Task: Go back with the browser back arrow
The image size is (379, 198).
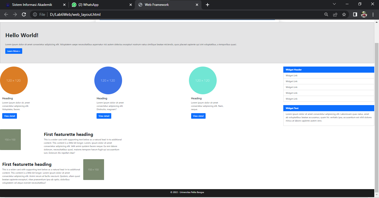Action: 6,14
